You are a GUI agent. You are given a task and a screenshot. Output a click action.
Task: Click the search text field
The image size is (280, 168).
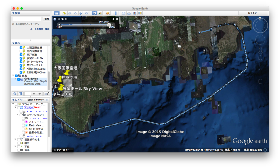coord(27,19)
